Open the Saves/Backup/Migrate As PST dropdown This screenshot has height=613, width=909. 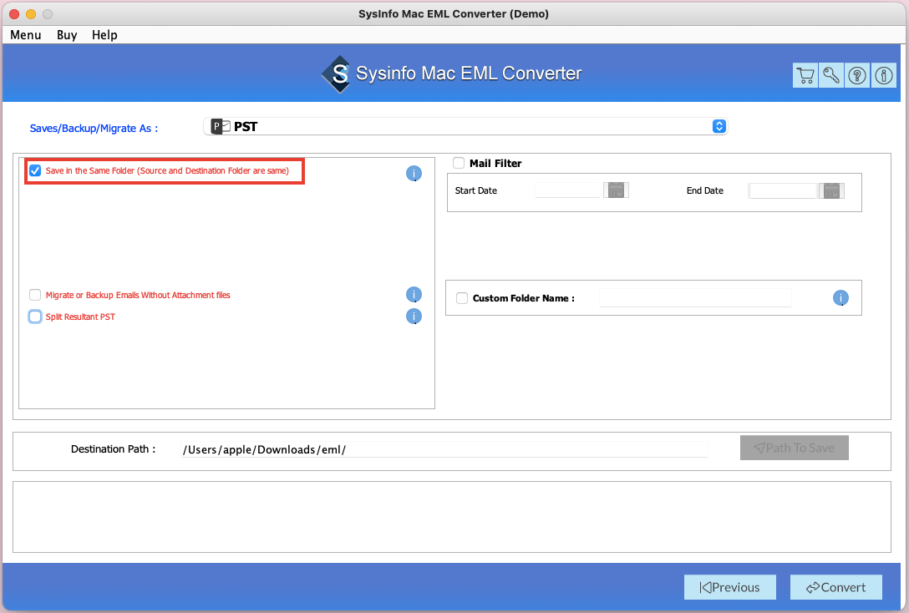465,126
